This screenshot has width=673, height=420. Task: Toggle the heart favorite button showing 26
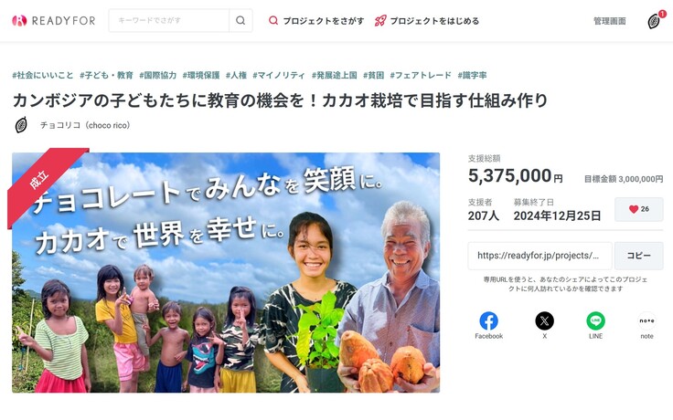pyautogui.click(x=638, y=209)
